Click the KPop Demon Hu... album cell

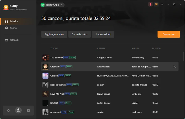[x=141, y=76]
